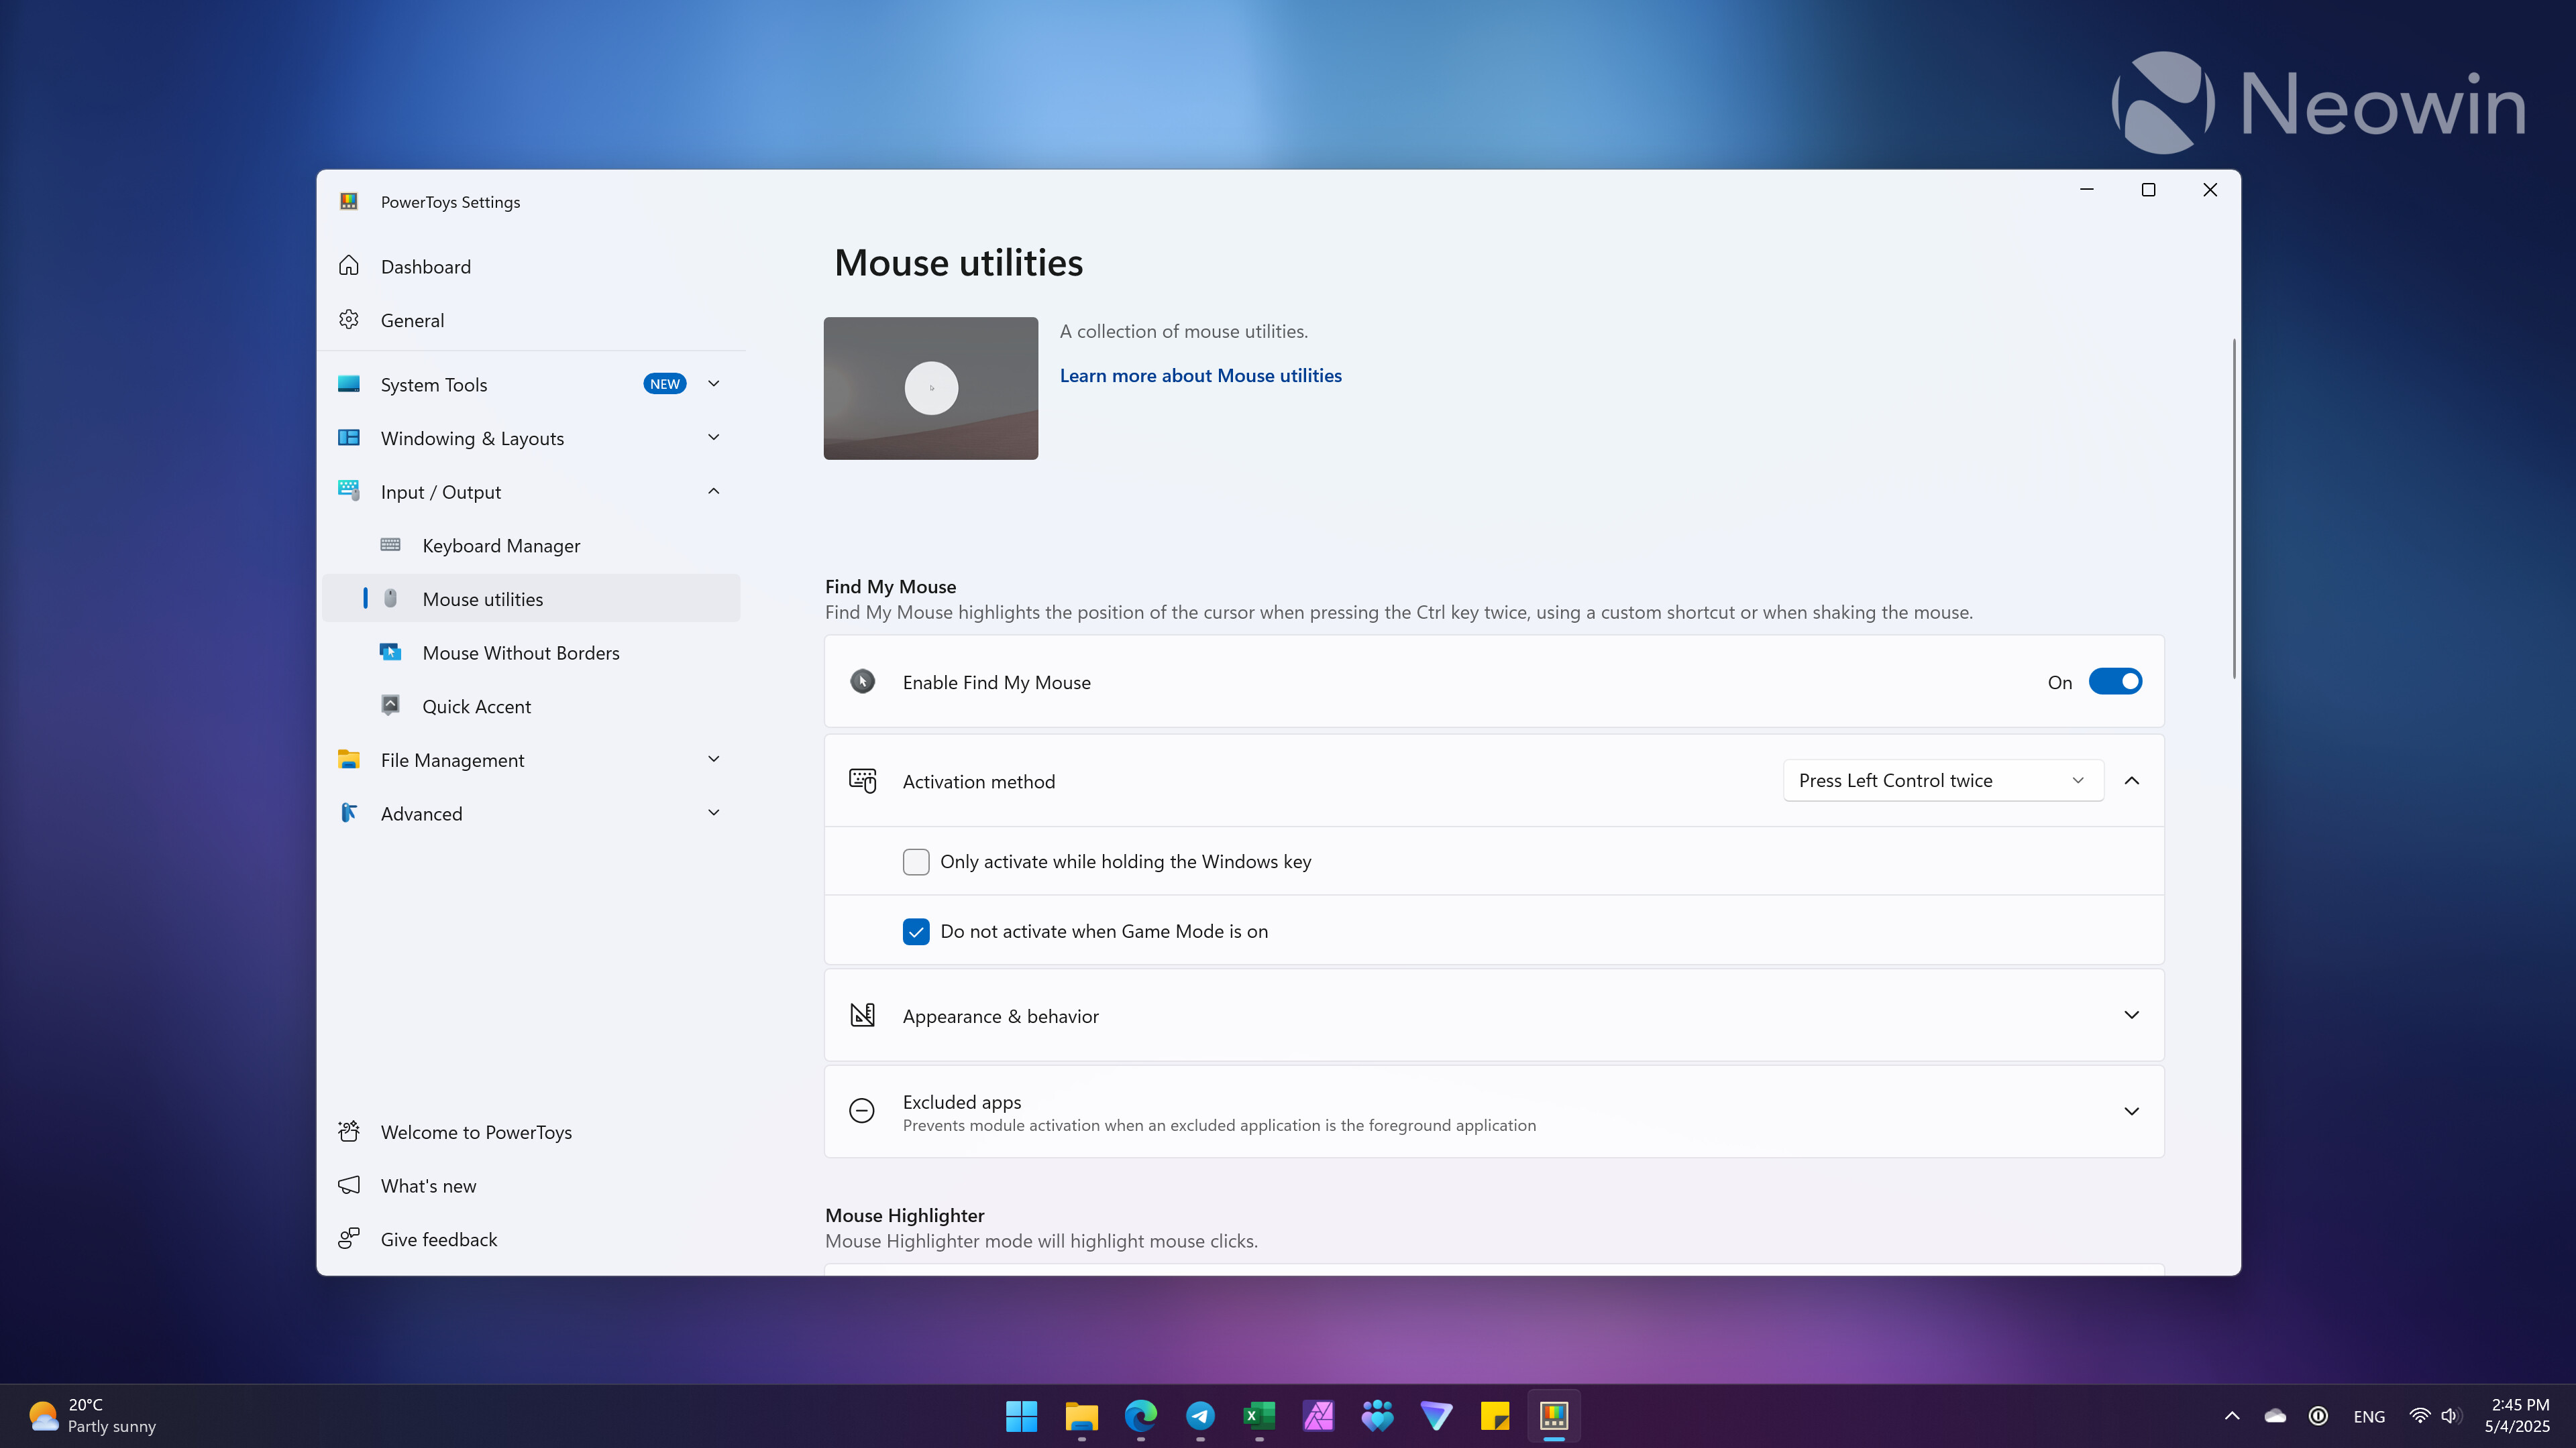Click the Appearance & behavior icon
The image size is (2576, 1448).
click(x=862, y=1016)
